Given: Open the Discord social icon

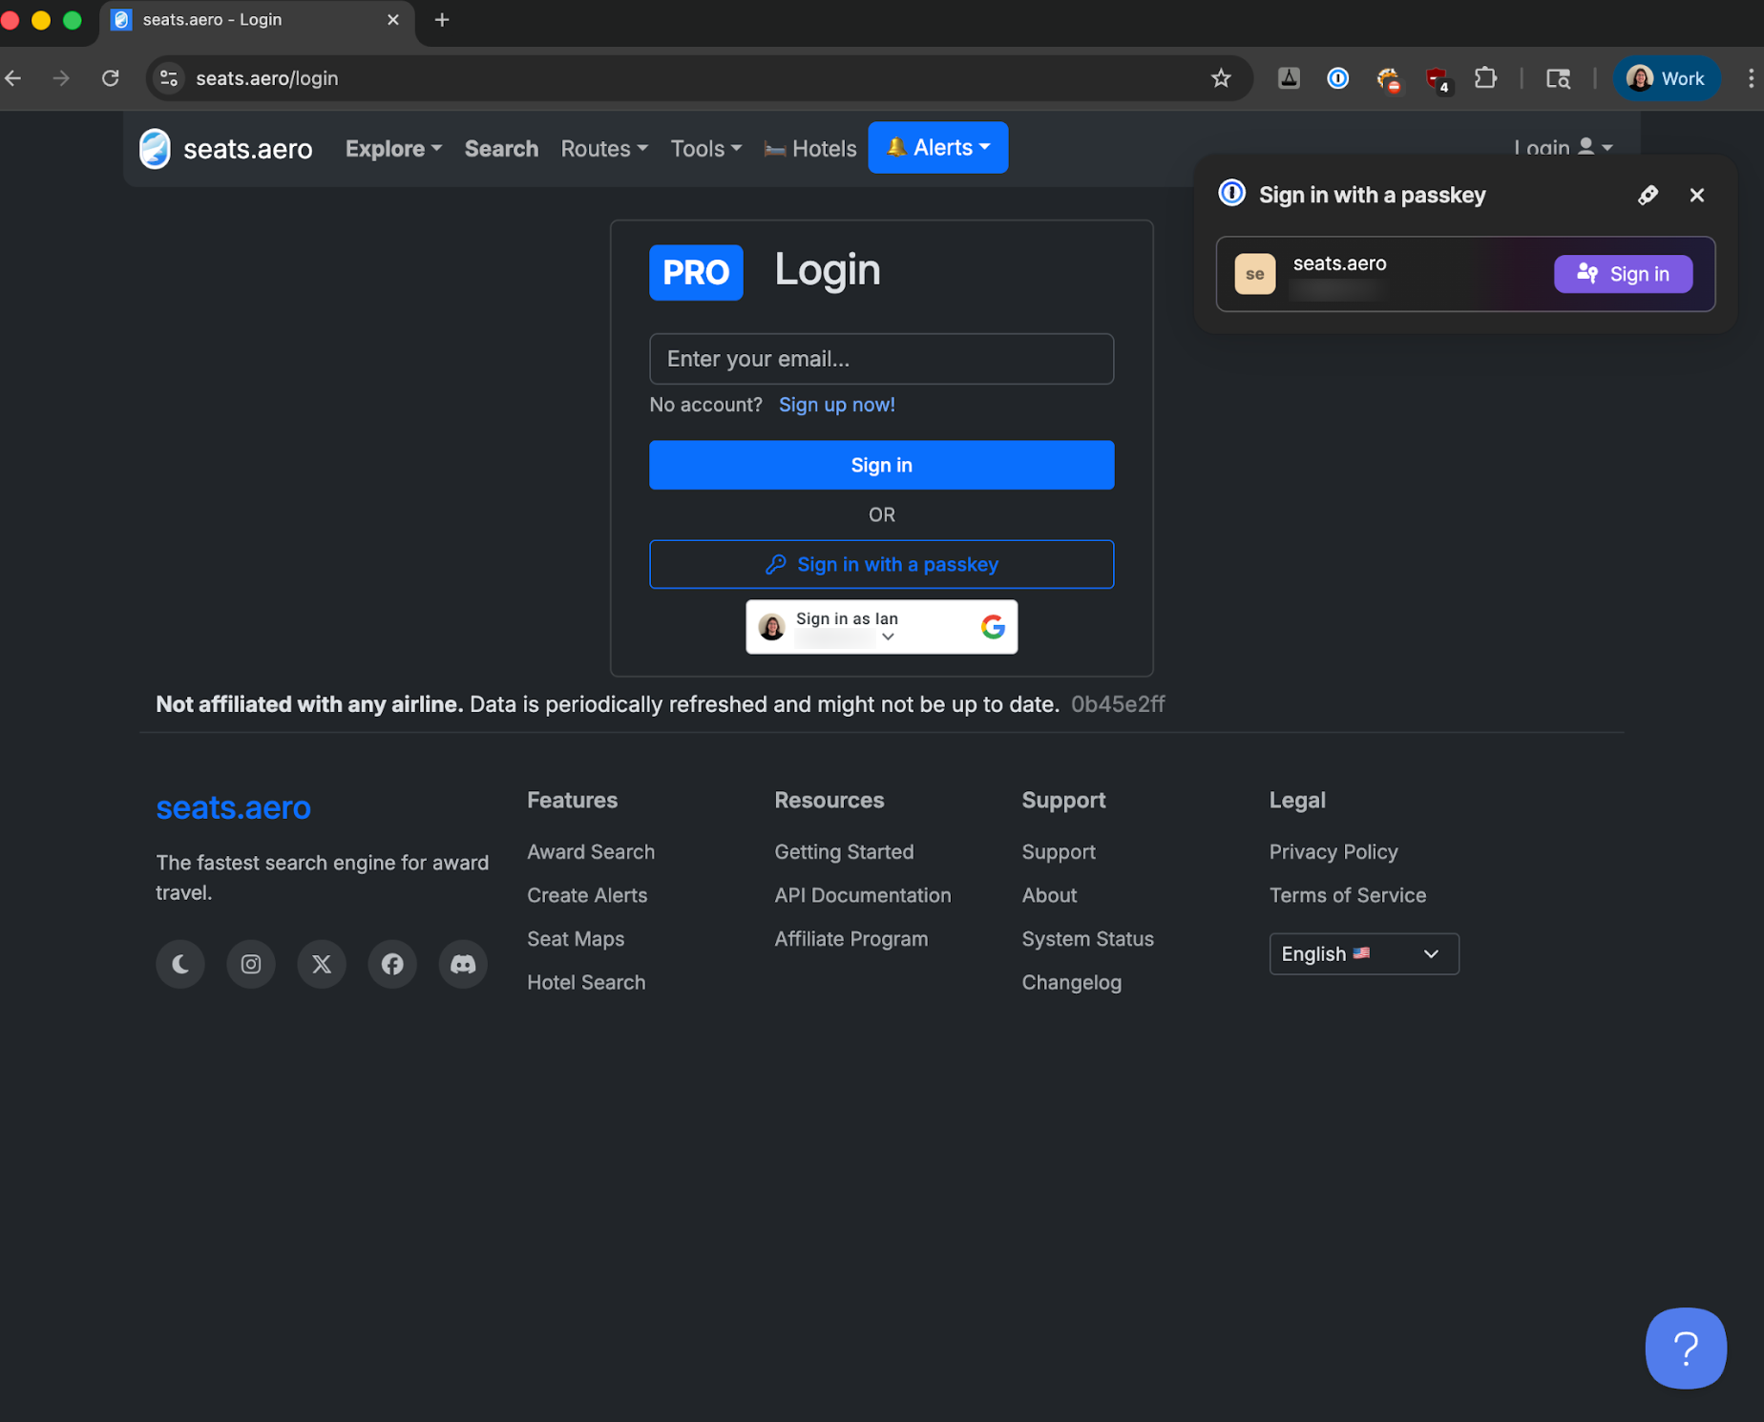Looking at the screenshot, I should tap(463, 964).
